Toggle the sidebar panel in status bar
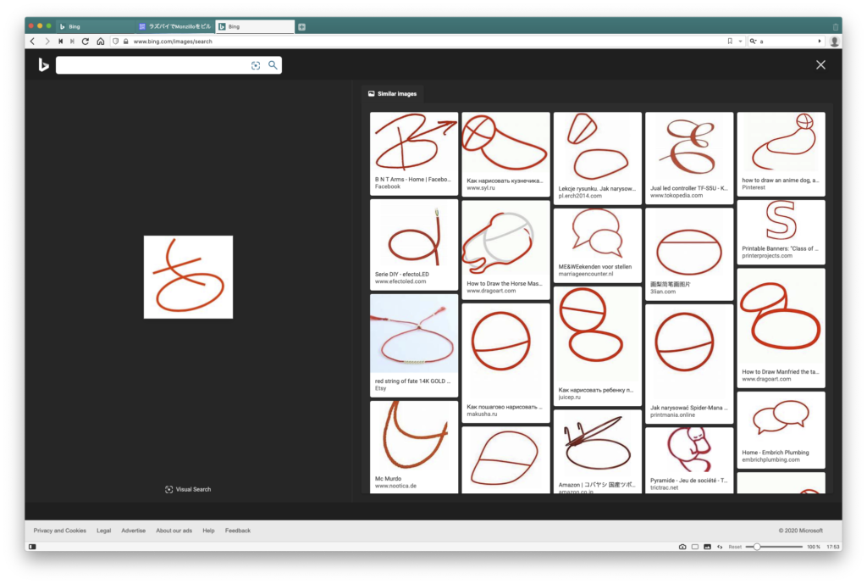The width and height of the screenshot is (867, 584). coord(32,547)
